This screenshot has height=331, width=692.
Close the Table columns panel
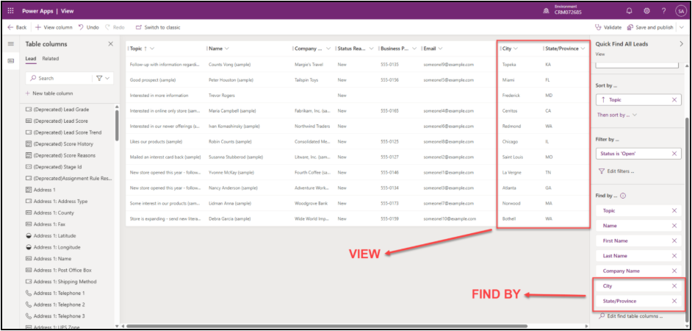(111, 44)
